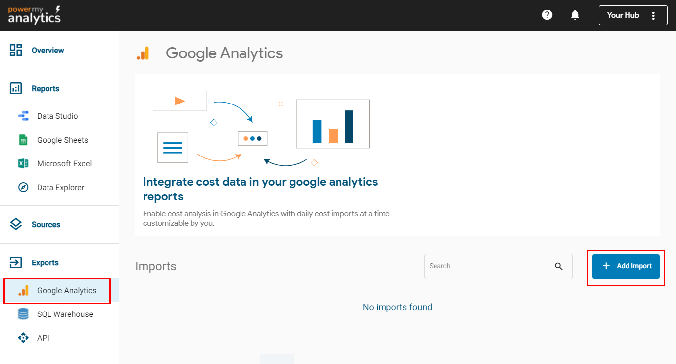
Task: Click the search magnifier icon
Action: pos(559,266)
